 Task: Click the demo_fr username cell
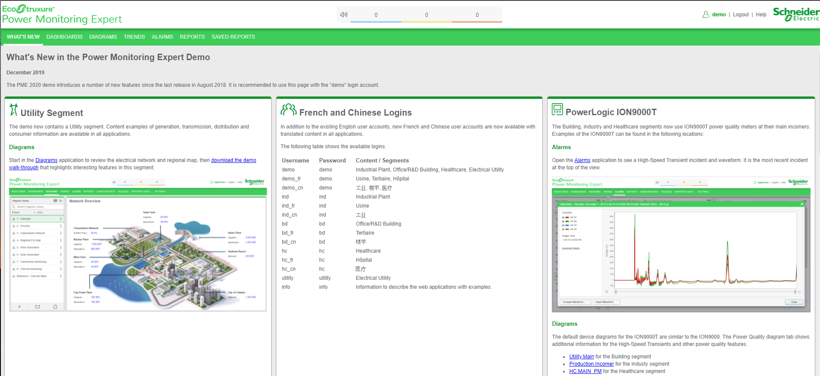click(291, 179)
